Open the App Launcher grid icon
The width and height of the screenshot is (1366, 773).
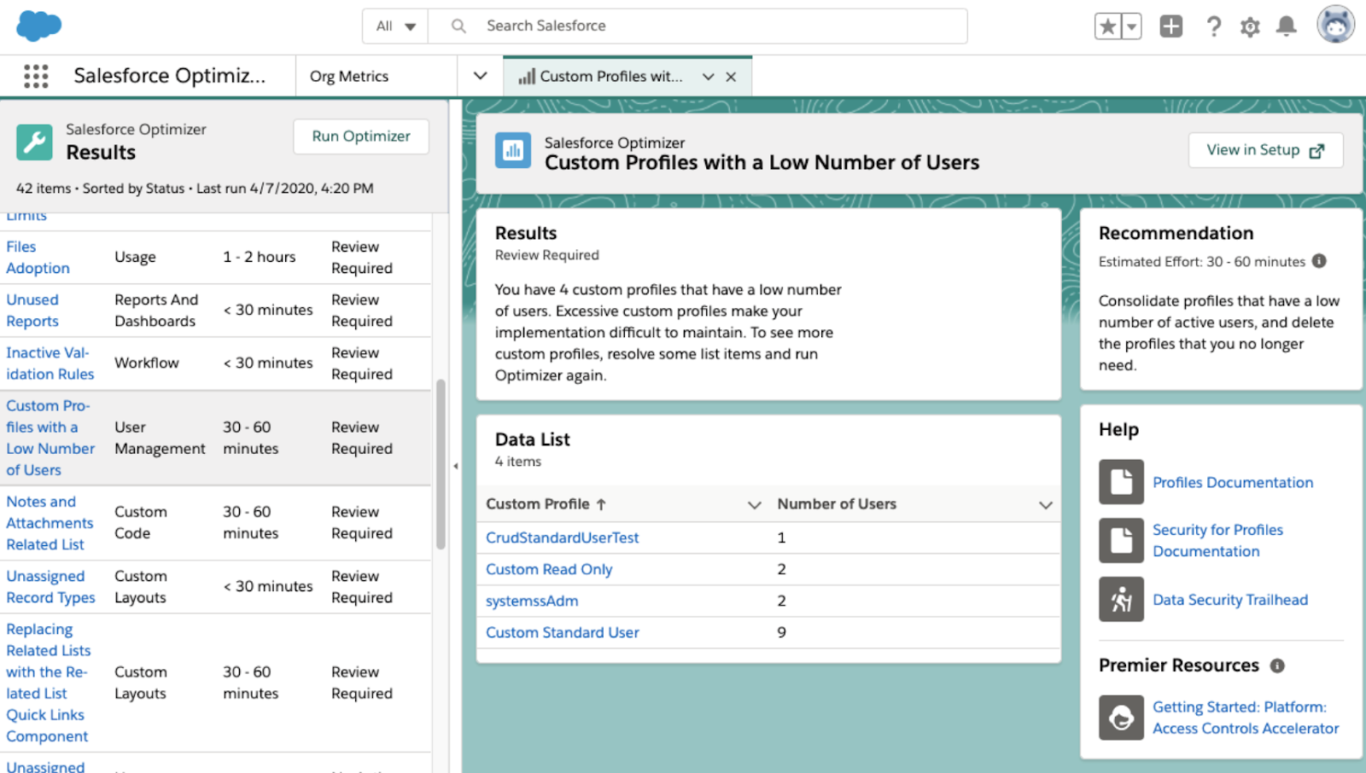pos(36,76)
